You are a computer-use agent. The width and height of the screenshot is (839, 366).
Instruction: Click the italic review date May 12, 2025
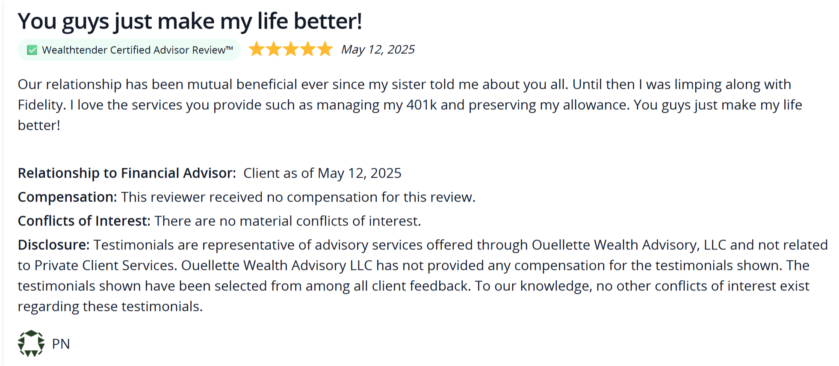(x=378, y=50)
